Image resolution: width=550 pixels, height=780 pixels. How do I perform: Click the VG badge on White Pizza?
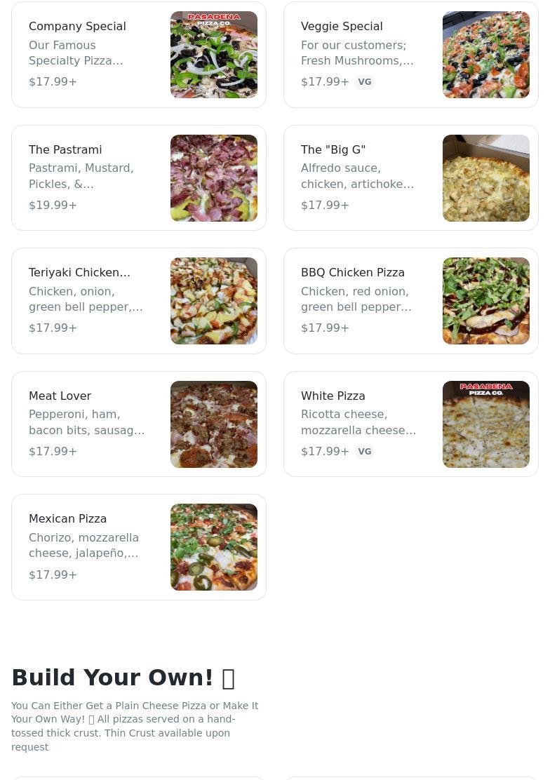[x=365, y=452]
